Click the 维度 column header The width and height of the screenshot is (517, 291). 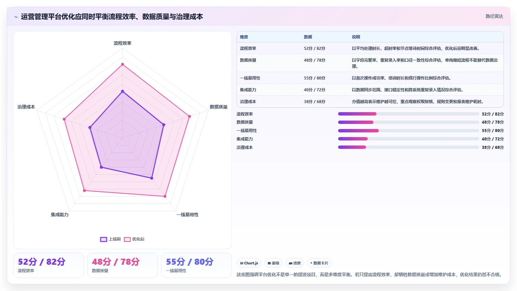click(x=244, y=37)
